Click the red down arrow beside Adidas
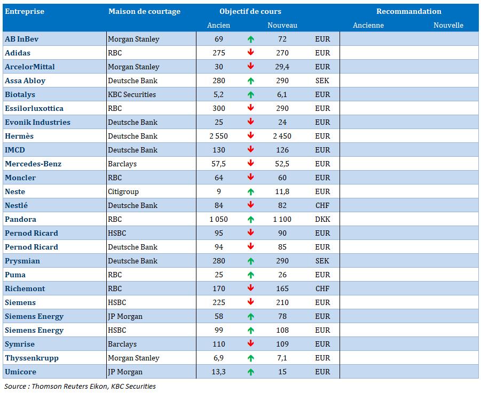The height and width of the screenshot is (393, 481). pos(250,53)
